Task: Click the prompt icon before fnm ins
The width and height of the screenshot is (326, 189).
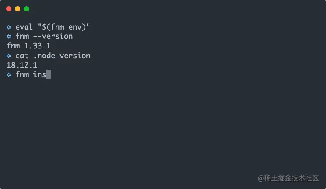Action: click(9, 75)
